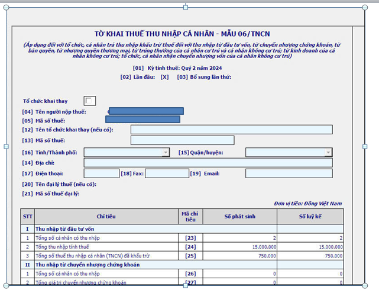This screenshot has height=293, width=379.
Task: Expand the Quận/huyện dropdown arrow
Action: (x=328, y=153)
